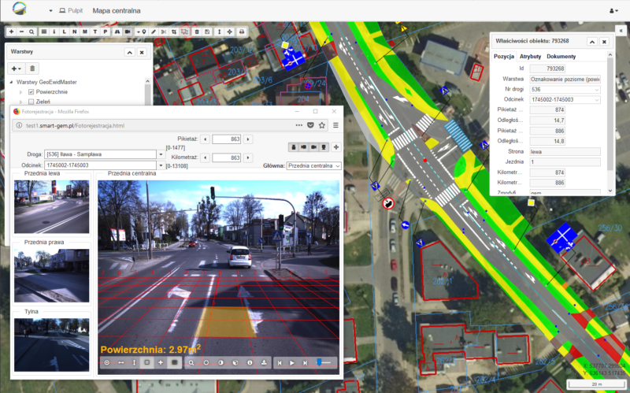The height and width of the screenshot is (393, 630).
Task: Open the Główna camera view dropdown
Action: [313, 166]
